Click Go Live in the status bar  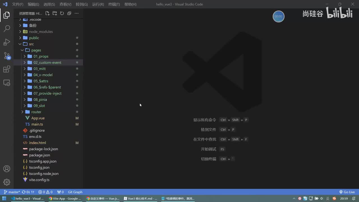(347, 192)
